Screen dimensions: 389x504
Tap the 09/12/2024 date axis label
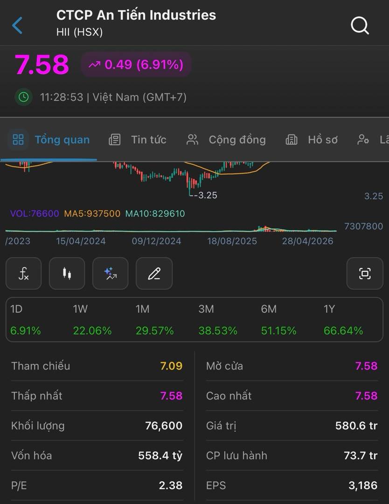[x=156, y=241]
